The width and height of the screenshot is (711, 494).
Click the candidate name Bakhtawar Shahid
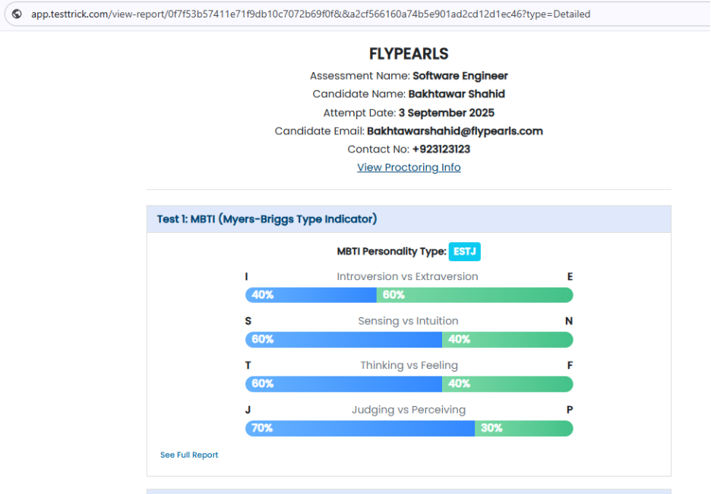pyautogui.click(x=456, y=94)
